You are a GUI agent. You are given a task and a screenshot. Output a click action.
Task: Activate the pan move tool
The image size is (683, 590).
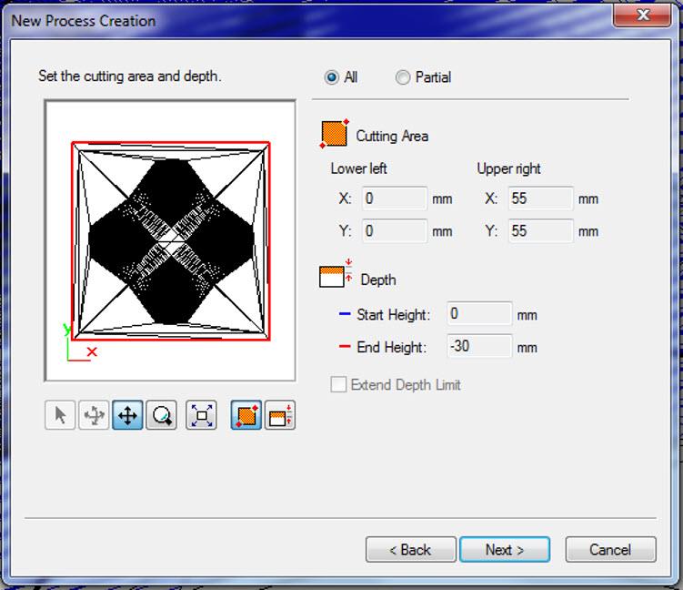coord(127,415)
